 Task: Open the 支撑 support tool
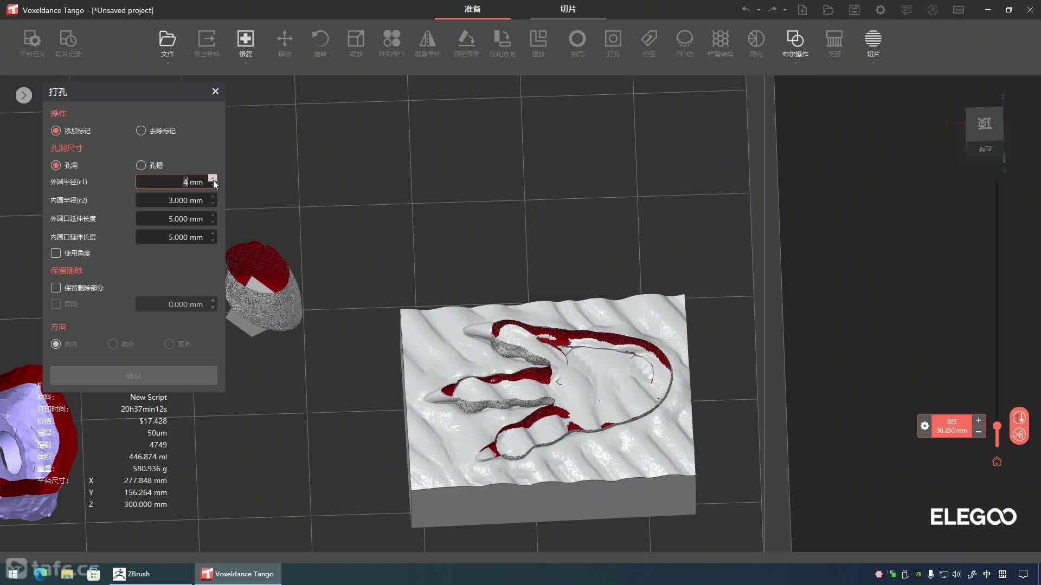[x=834, y=43]
